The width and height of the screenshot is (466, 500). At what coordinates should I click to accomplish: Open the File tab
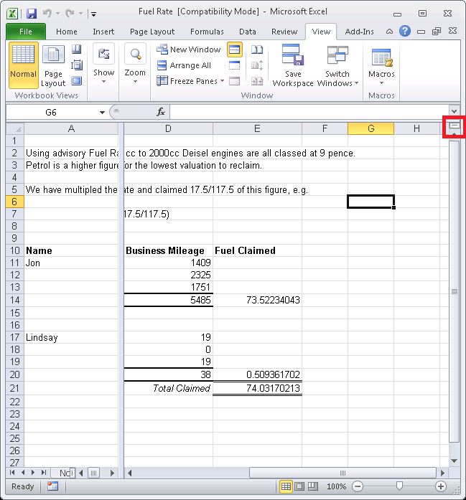pyautogui.click(x=25, y=32)
